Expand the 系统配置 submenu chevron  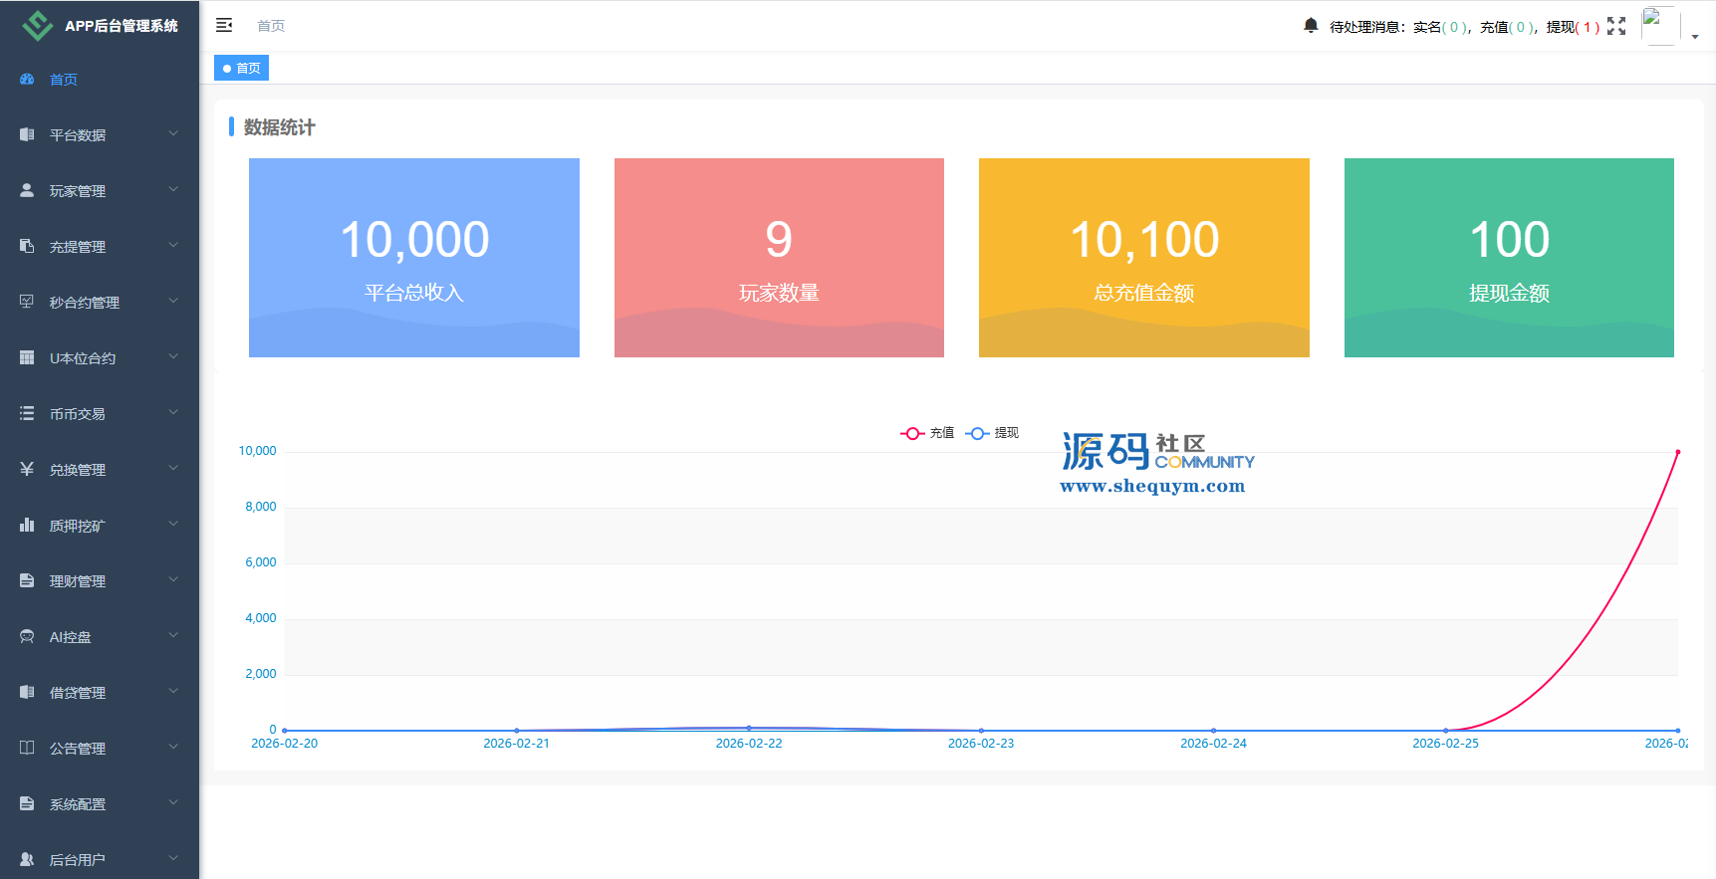pos(173,803)
